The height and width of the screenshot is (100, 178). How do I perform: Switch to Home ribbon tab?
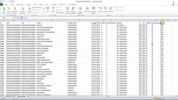[6, 4]
